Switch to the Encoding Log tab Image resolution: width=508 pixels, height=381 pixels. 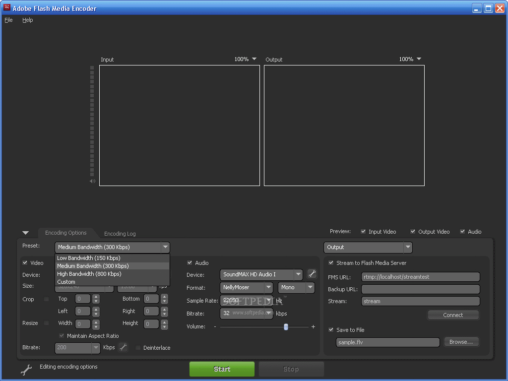coord(120,234)
